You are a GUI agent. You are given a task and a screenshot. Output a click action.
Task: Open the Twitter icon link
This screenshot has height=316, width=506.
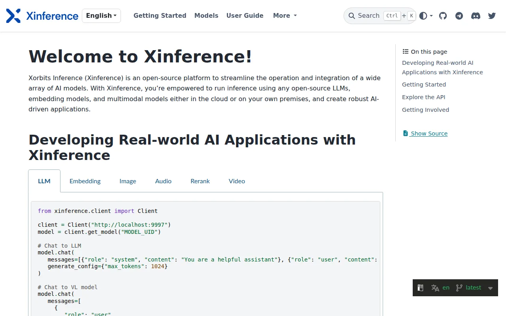click(492, 16)
